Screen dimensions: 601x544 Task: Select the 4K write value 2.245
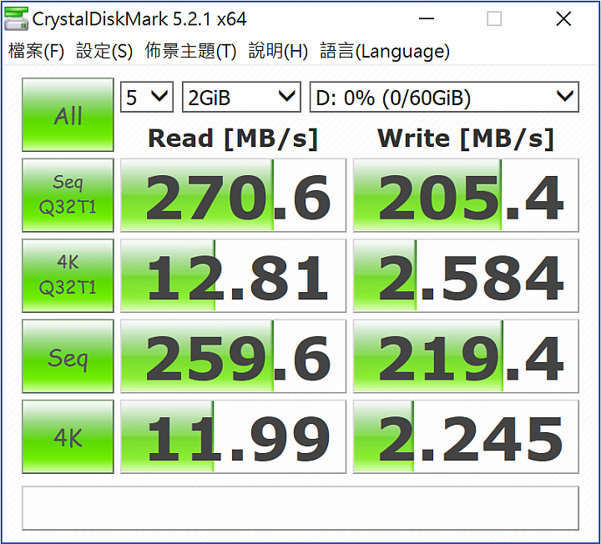pos(466,436)
